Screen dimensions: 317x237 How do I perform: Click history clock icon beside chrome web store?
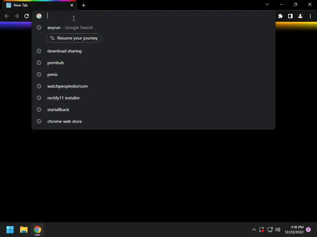(39, 121)
